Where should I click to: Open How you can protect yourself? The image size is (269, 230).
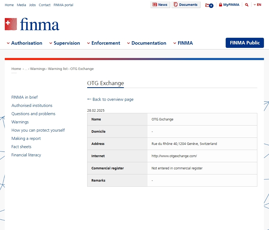tap(38, 130)
